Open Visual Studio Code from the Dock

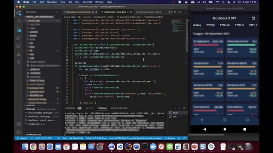[x=120, y=147]
